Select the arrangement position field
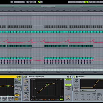Screen dimensions: 103x103 20,2
